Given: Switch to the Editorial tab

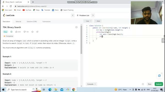Looking at the screenshot, I should [18, 21].
